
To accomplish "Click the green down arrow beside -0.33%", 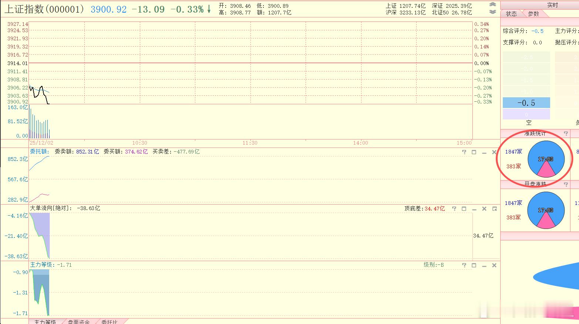I will coord(209,9).
